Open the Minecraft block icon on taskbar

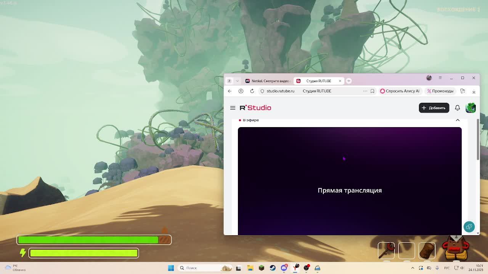pos(261,268)
